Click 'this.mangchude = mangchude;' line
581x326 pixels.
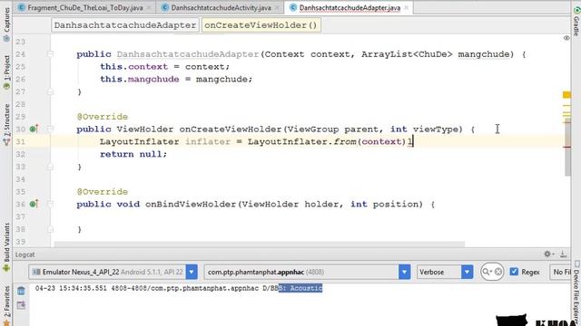176,79
